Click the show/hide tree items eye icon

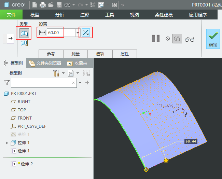[87, 73]
